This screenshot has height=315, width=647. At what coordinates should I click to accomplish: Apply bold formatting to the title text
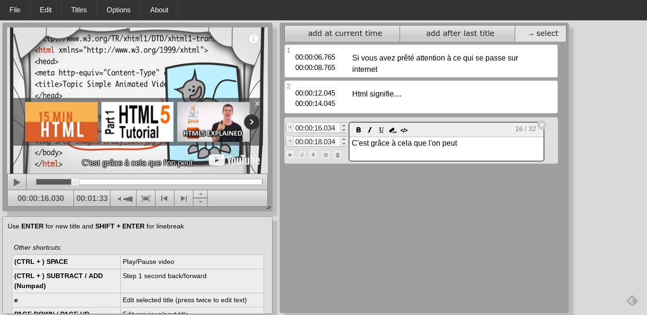tap(358, 130)
